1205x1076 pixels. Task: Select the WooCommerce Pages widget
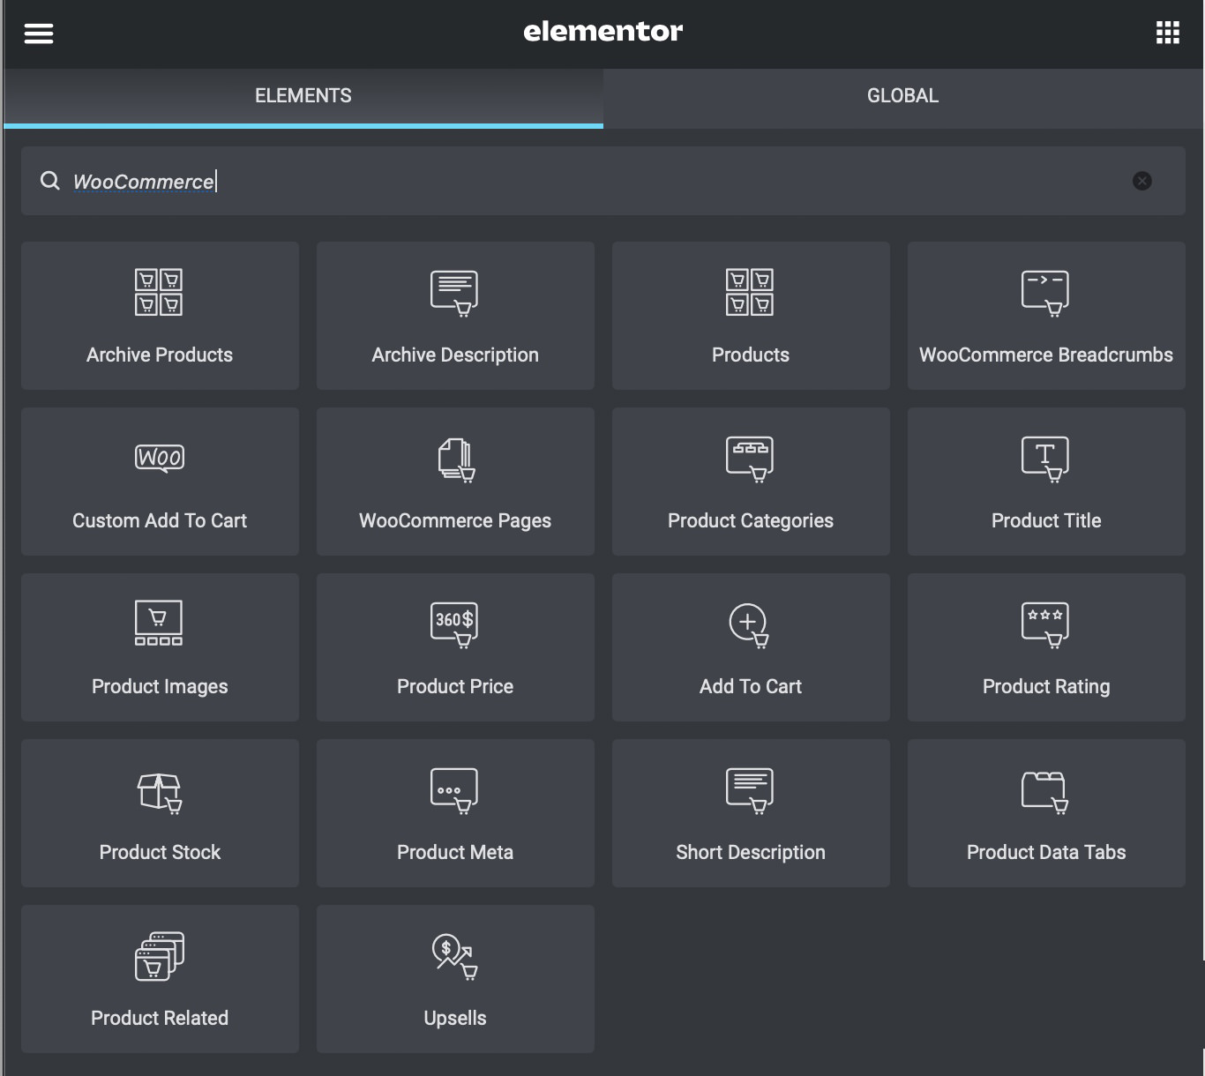pos(455,482)
